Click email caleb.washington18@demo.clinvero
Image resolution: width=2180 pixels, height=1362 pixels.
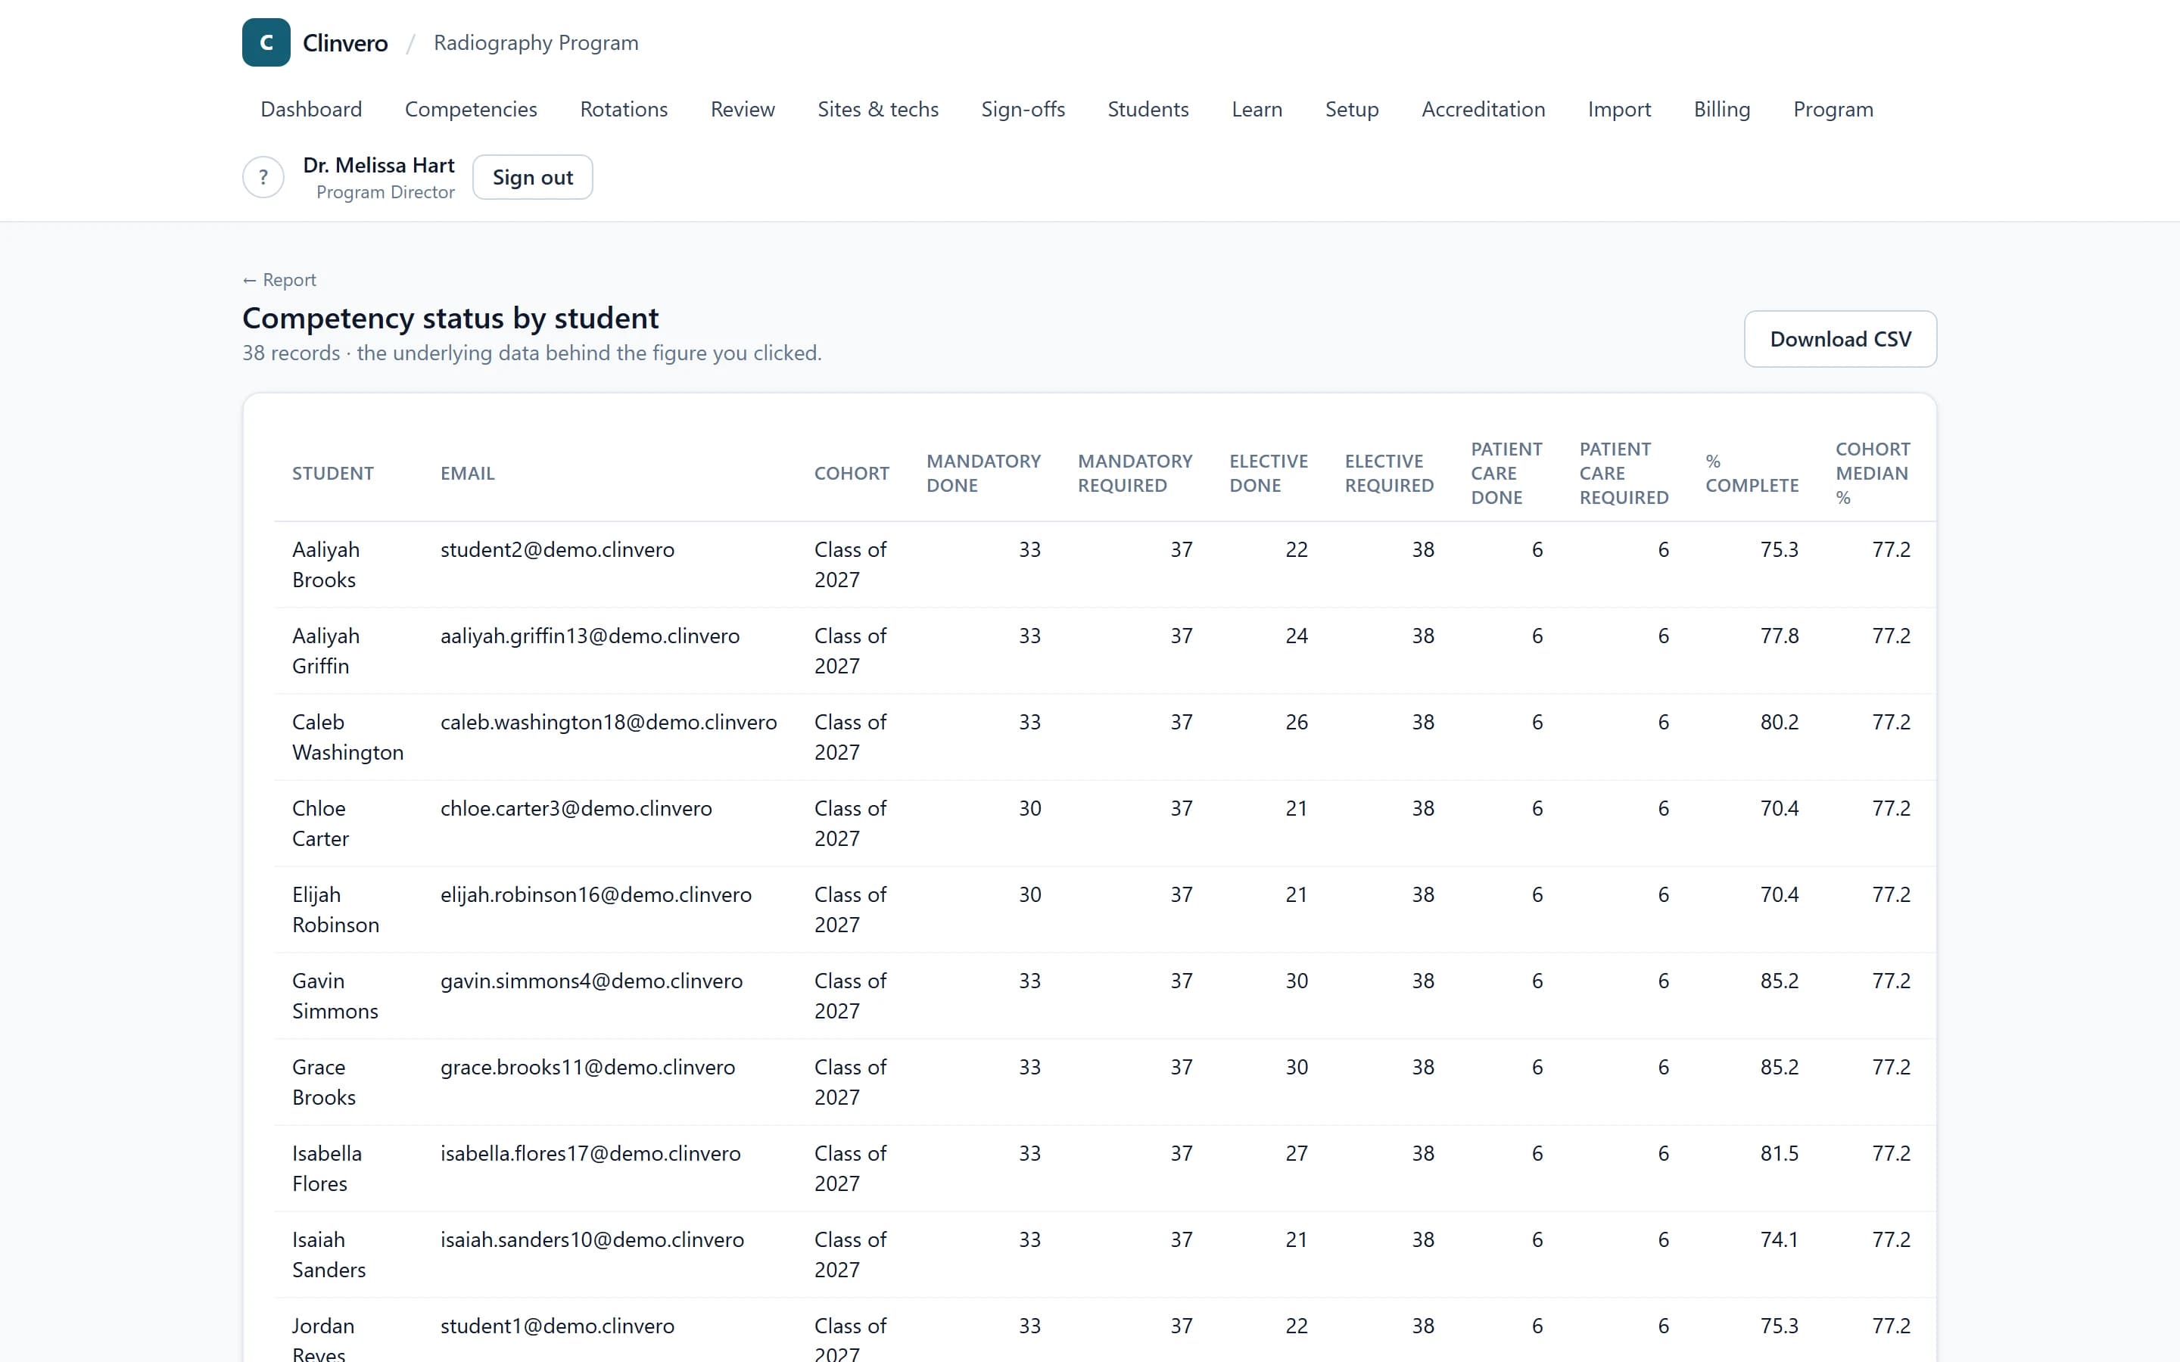608,722
